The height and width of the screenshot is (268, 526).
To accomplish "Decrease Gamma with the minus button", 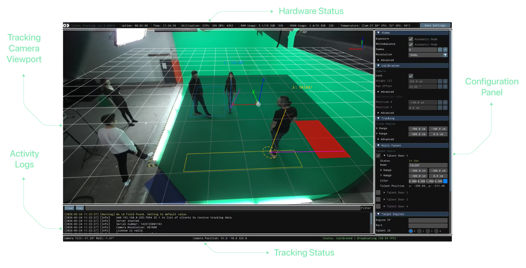I will point(440,50).
